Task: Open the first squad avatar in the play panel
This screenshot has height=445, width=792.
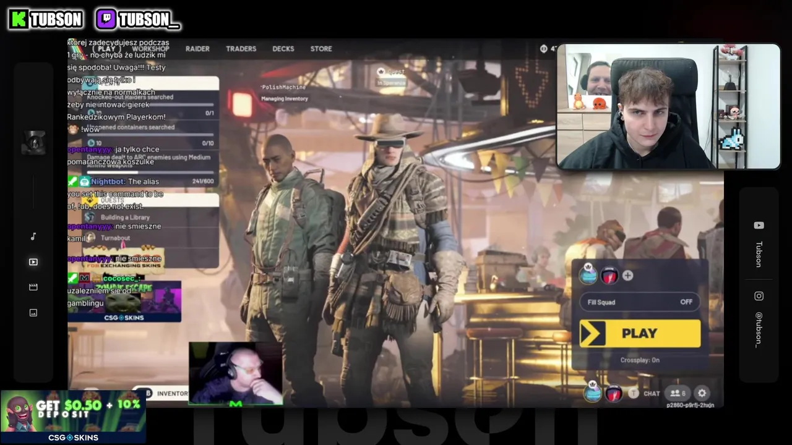Action: [x=588, y=275]
